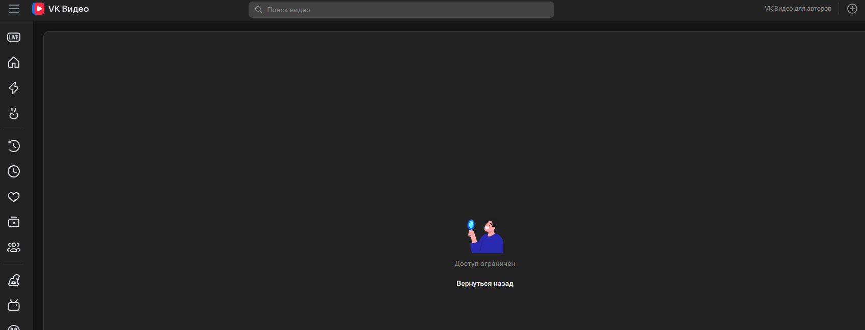Open the lightning bolt trends section
The height and width of the screenshot is (330, 865).
pyautogui.click(x=14, y=88)
